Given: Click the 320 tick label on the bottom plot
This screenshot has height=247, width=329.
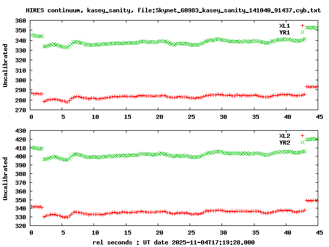Looking at the screenshot, I should tap(21, 226).
